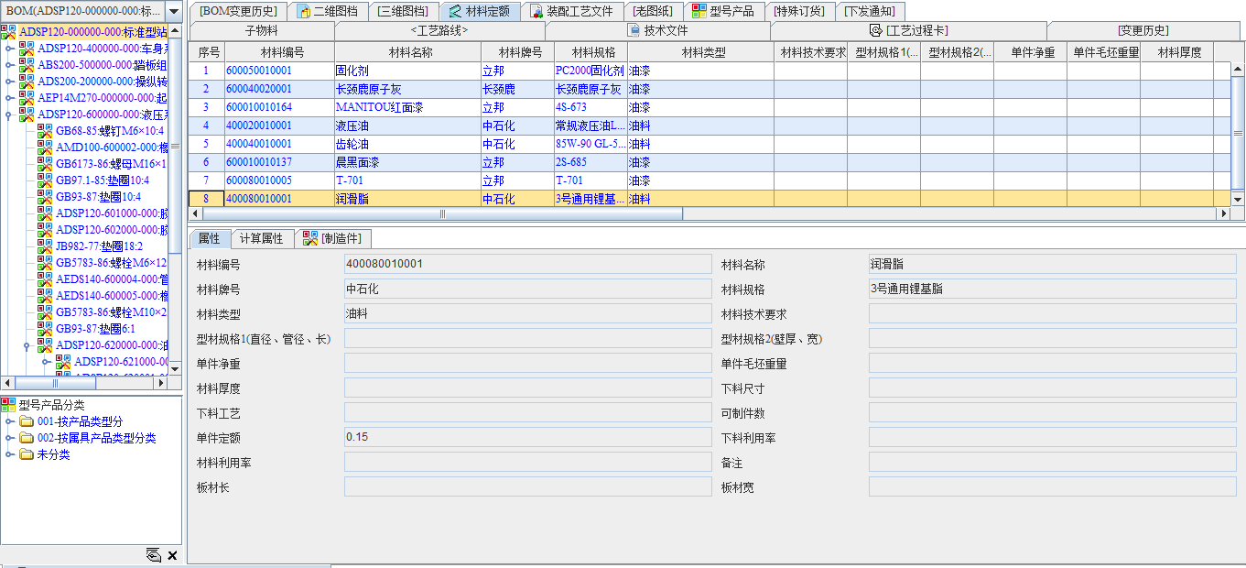Collapse the ADSP120-600000-000 tree node
1246x568 pixels.
tap(9, 115)
